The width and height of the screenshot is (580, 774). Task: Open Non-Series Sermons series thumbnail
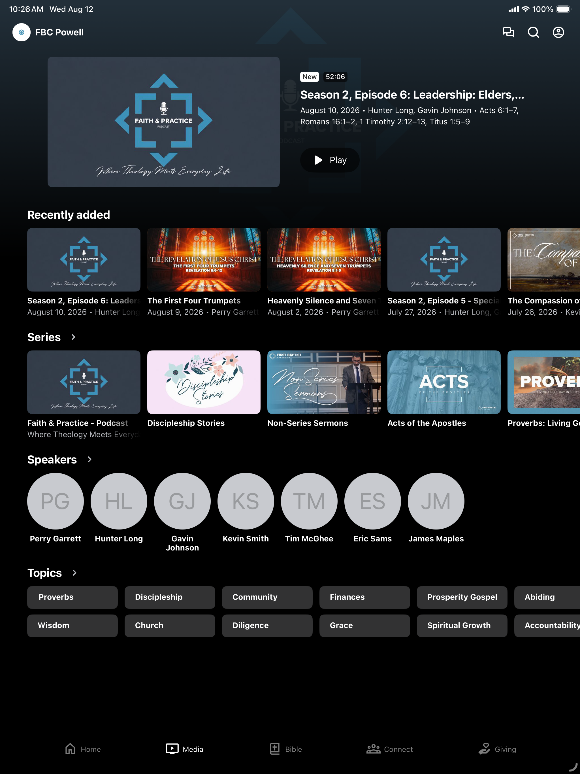coord(324,382)
